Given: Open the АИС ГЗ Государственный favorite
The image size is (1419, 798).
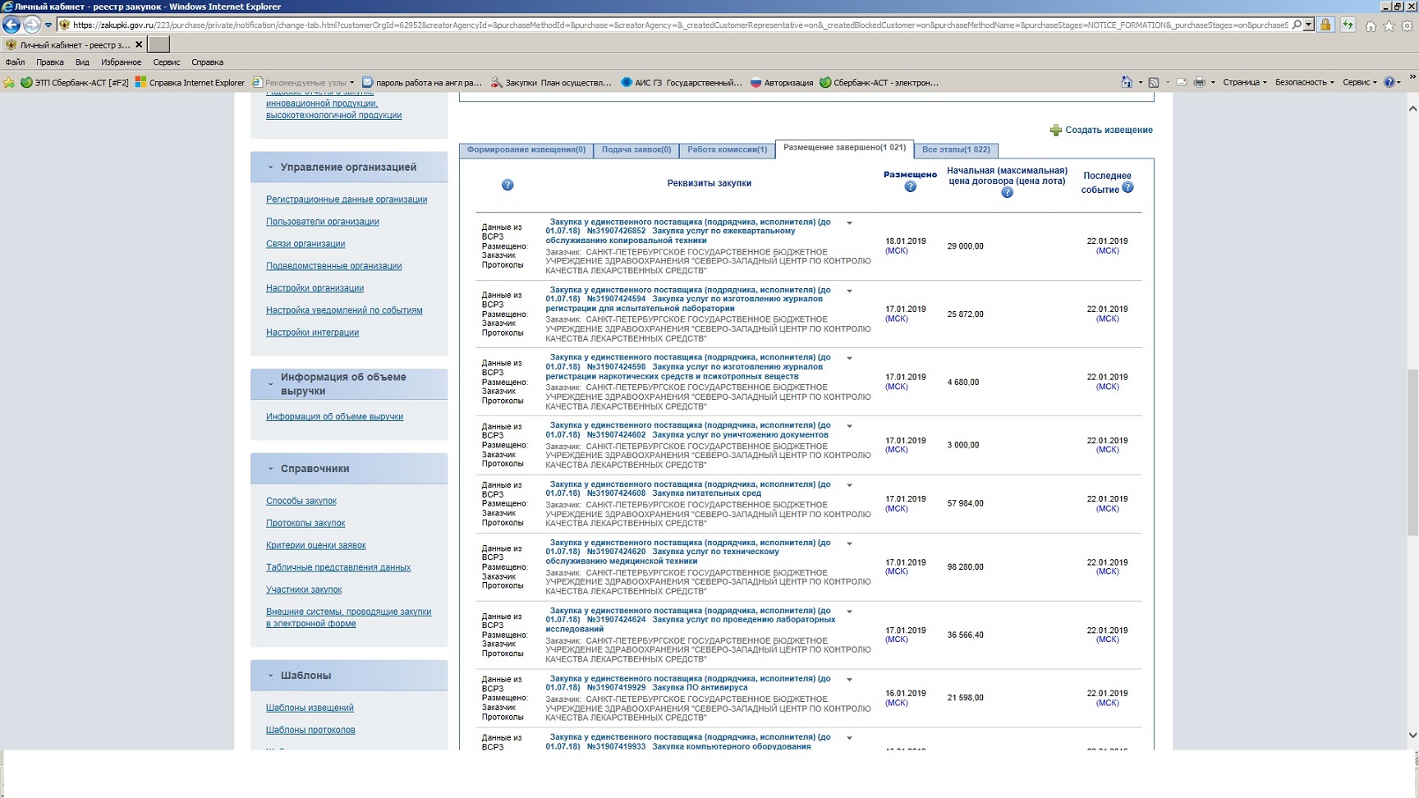Looking at the screenshot, I should click(x=682, y=82).
